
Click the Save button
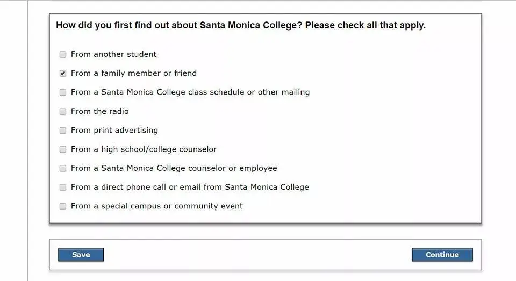point(81,255)
